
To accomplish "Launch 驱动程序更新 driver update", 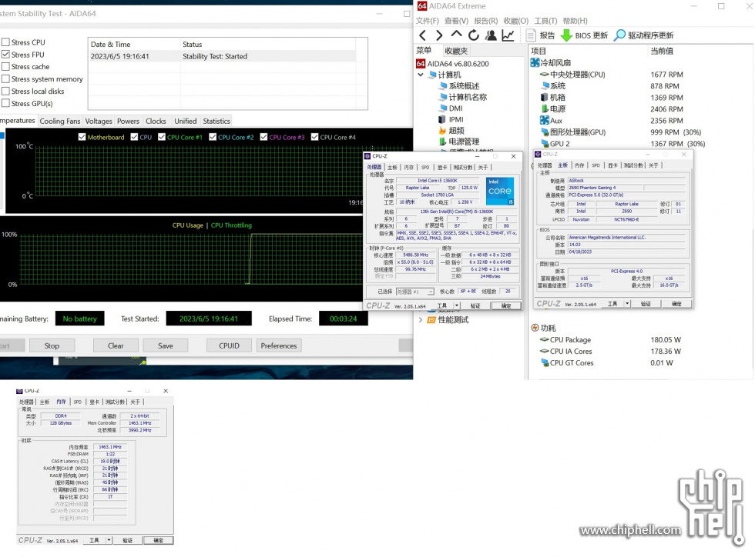I will click(x=644, y=35).
